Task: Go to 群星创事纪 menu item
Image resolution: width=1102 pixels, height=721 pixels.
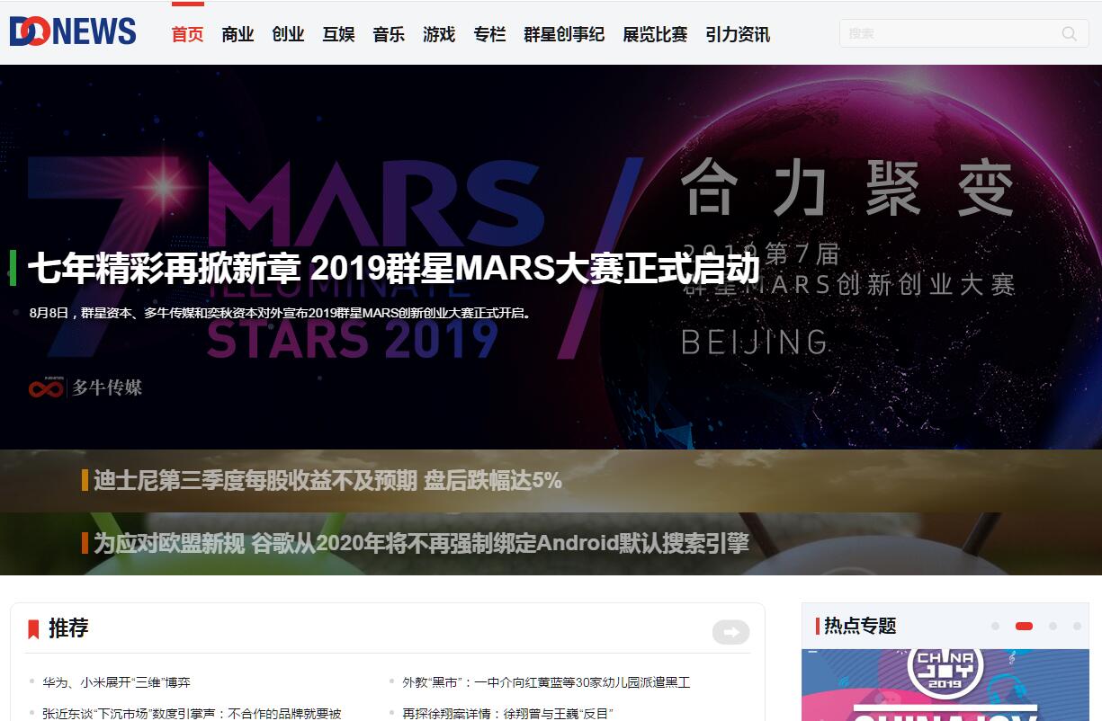Action: pyautogui.click(x=564, y=34)
